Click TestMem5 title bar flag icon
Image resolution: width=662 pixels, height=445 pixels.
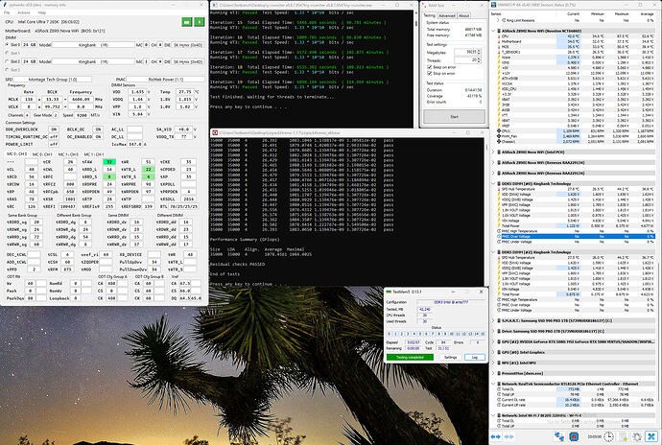[389, 292]
